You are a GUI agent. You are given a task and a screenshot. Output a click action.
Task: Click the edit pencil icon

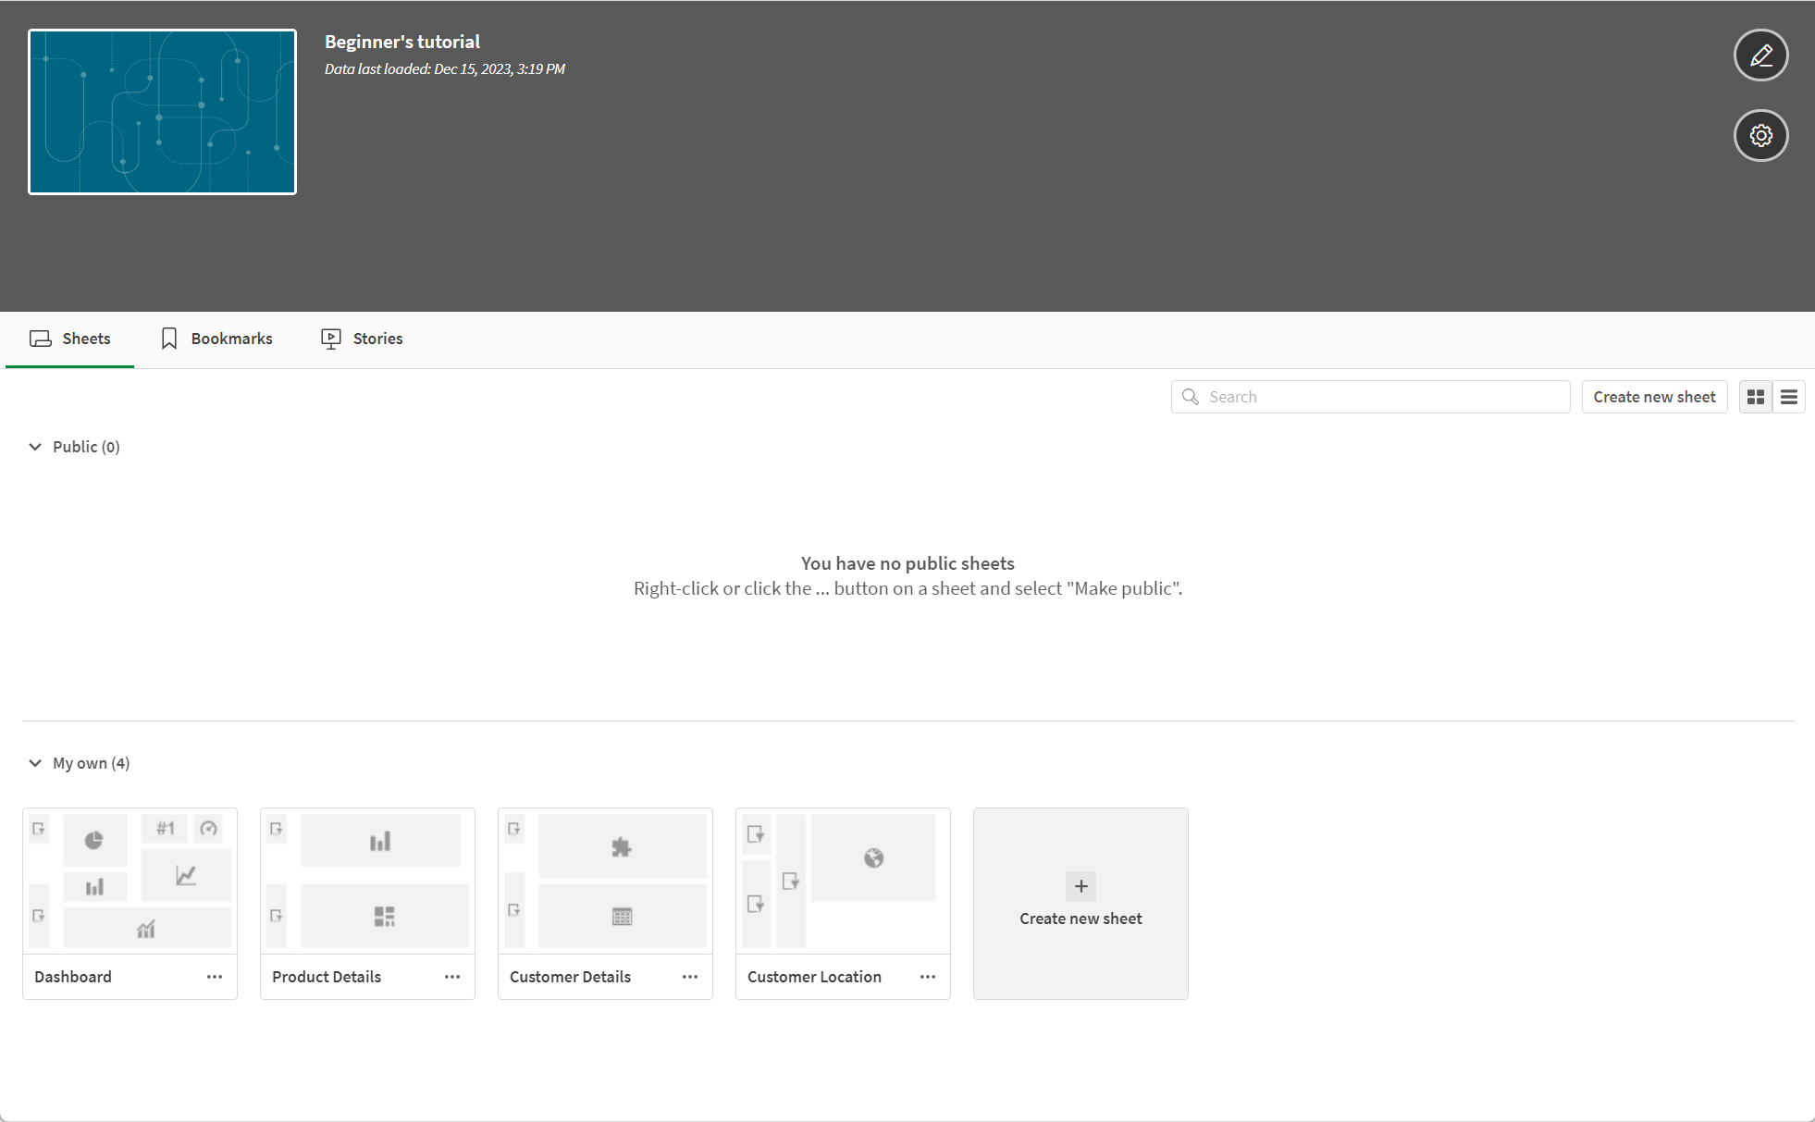click(1760, 55)
